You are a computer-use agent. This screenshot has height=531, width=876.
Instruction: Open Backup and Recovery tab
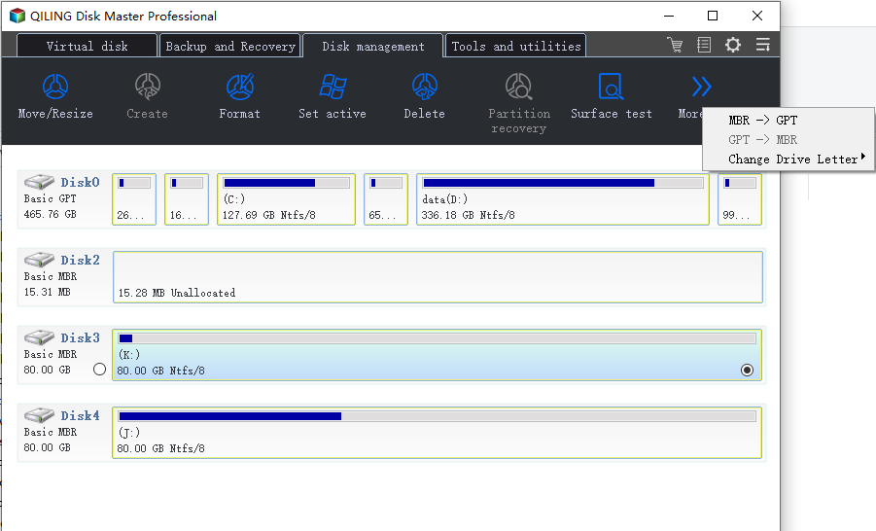(230, 46)
